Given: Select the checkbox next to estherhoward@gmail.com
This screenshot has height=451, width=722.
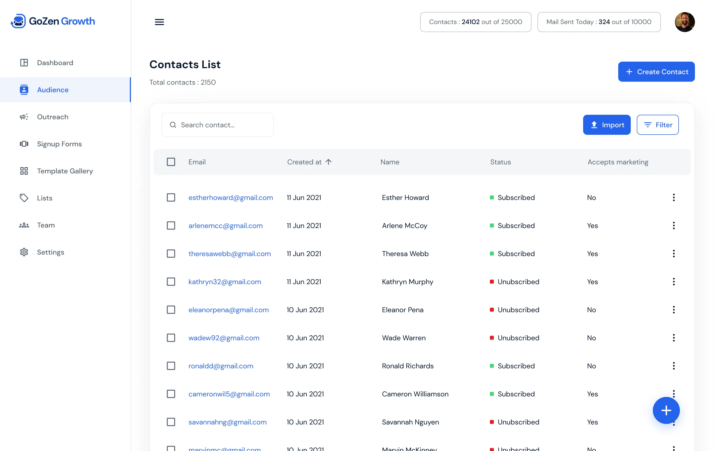Looking at the screenshot, I should 171,197.
